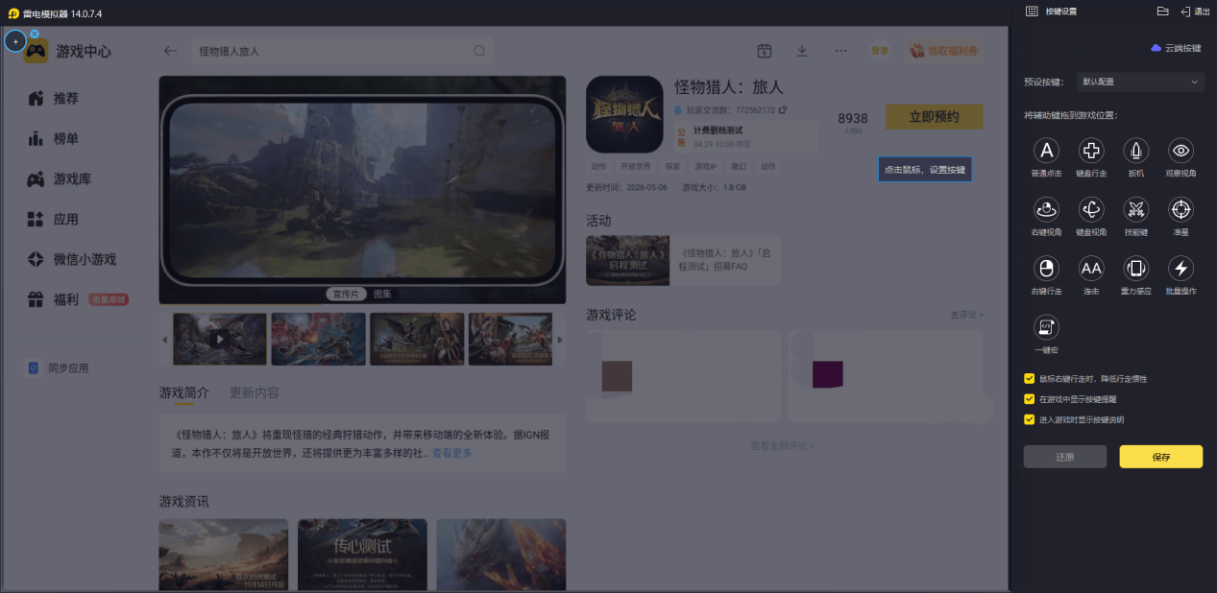Viewport: 1217px width, 593px height.
Task: Open the downloads arrow icon
Action: (x=802, y=51)
